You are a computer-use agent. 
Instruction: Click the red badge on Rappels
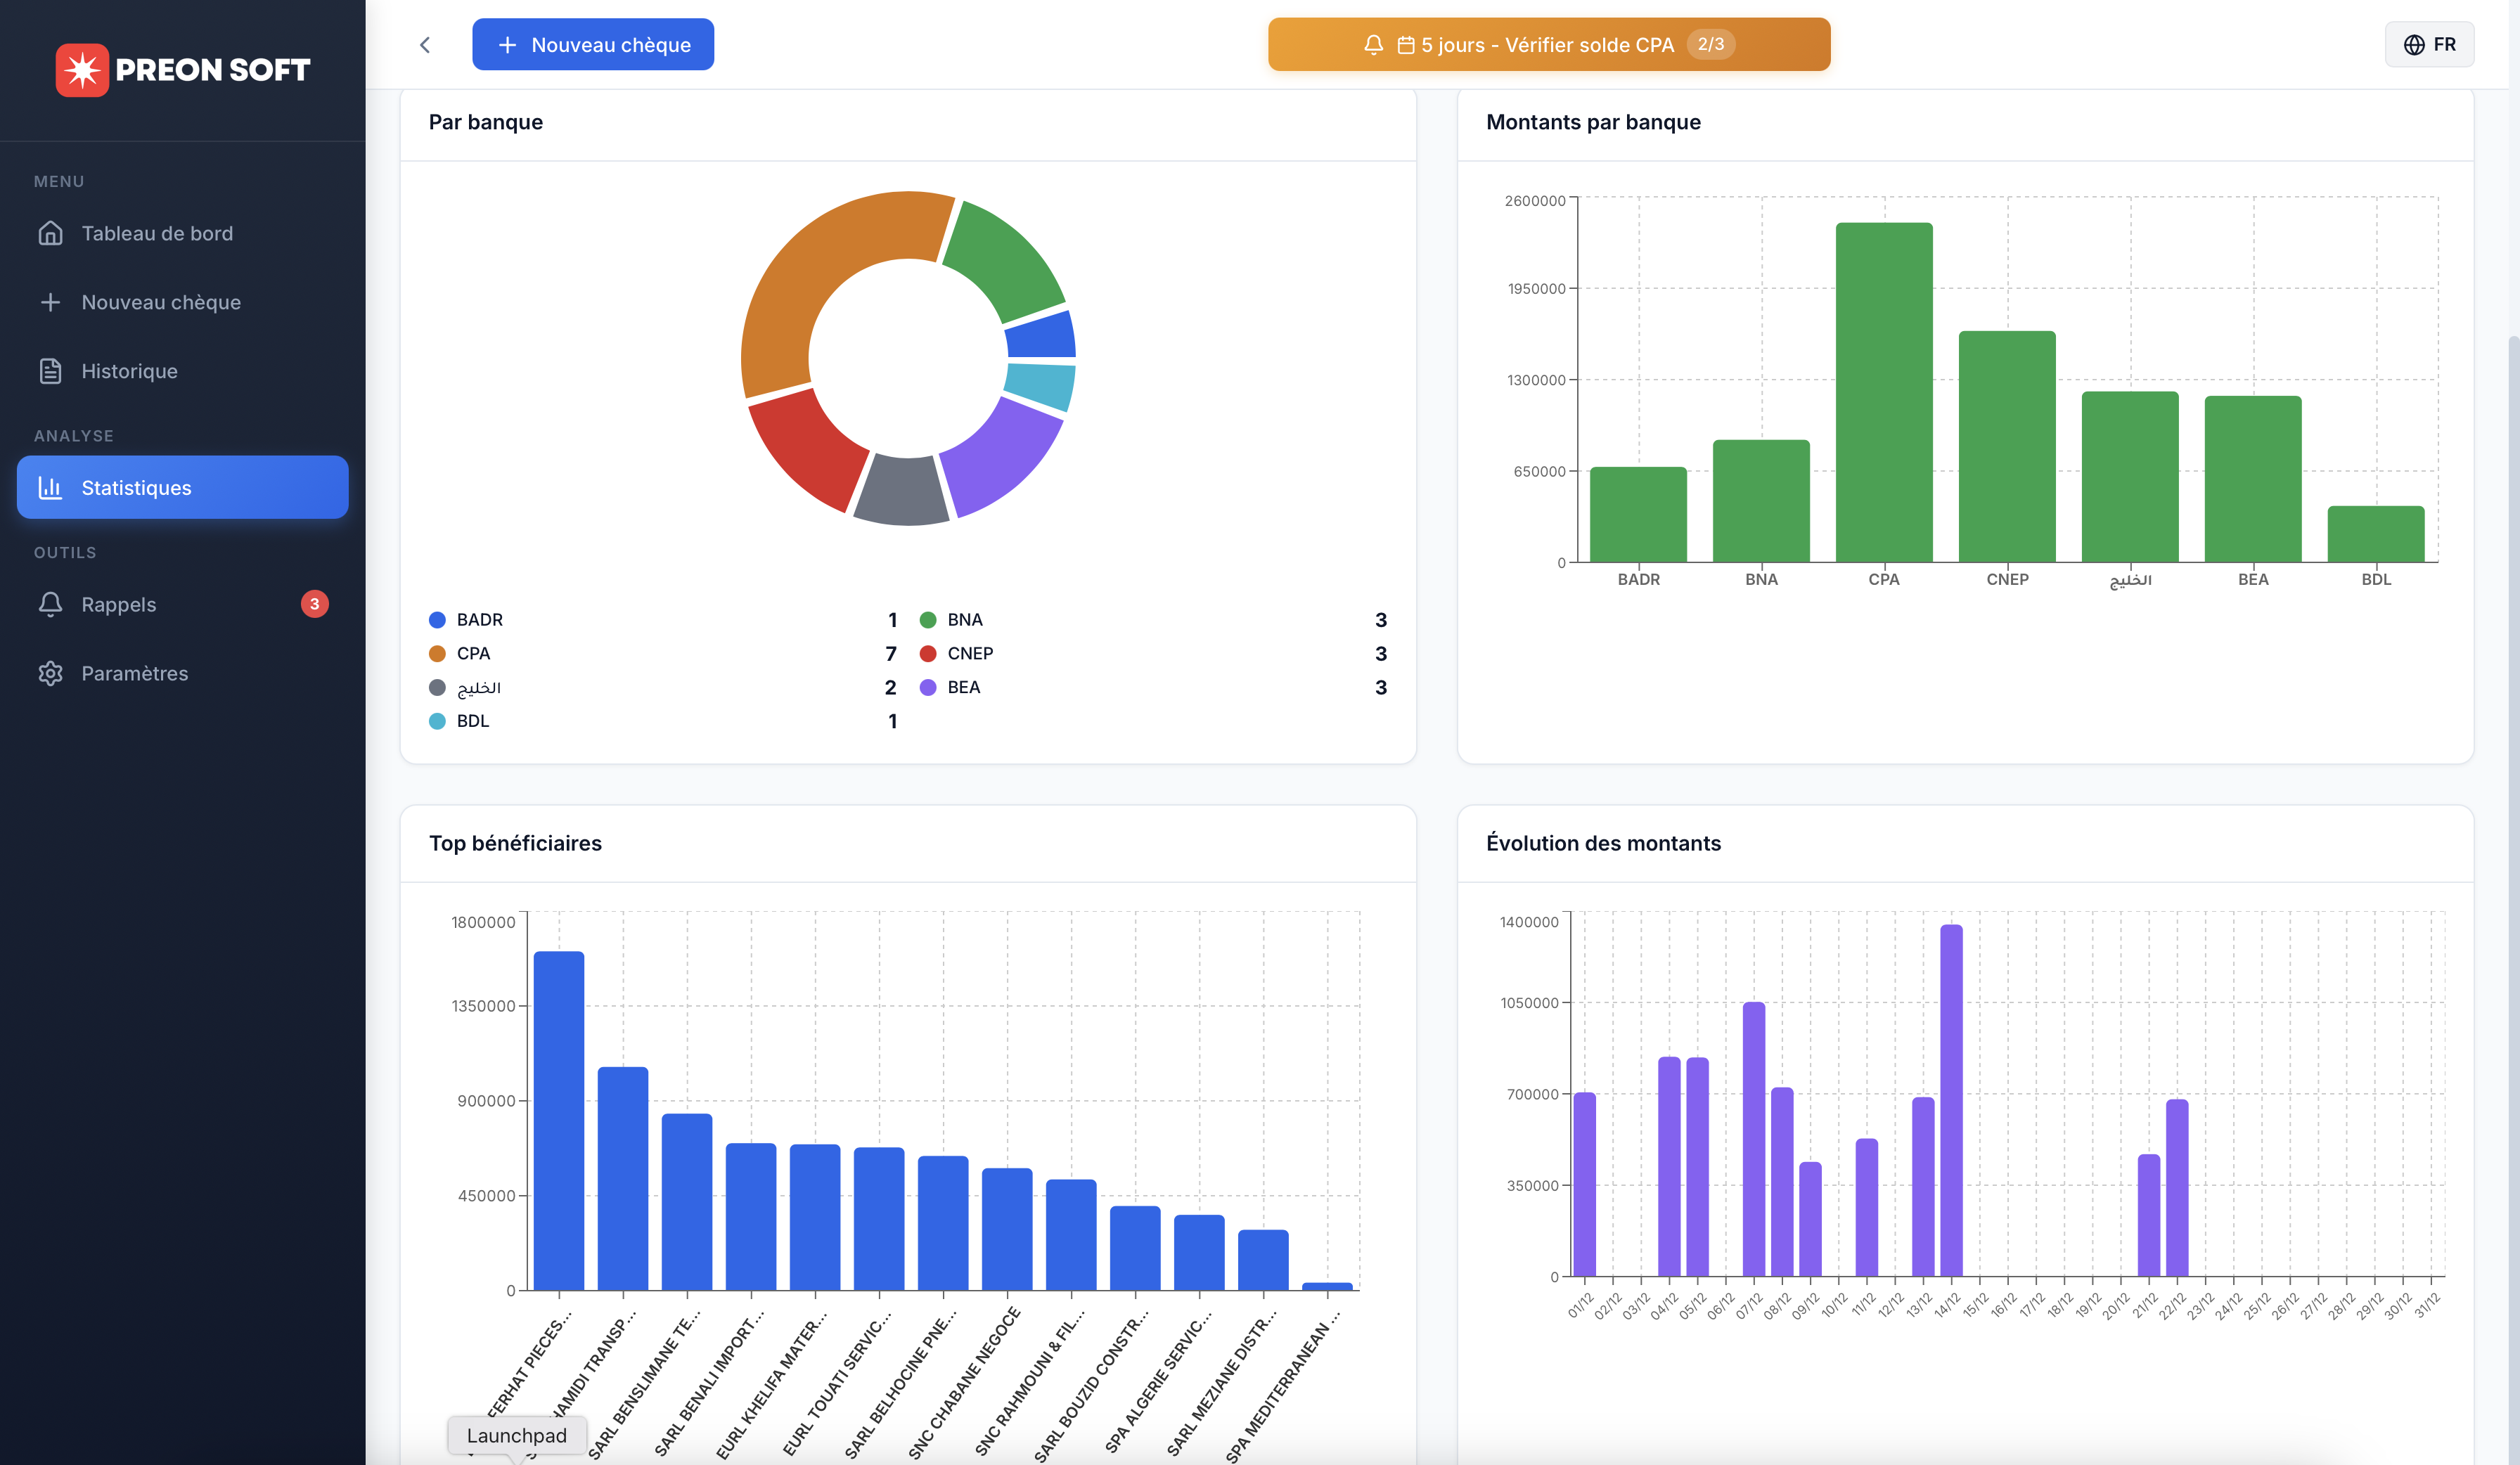point(315,604)
